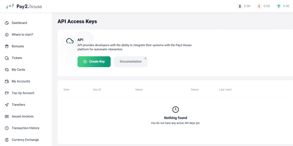Screen dimensions: 293x146
Task: Open the API Documentation link
Action: [x=131, y=62]
